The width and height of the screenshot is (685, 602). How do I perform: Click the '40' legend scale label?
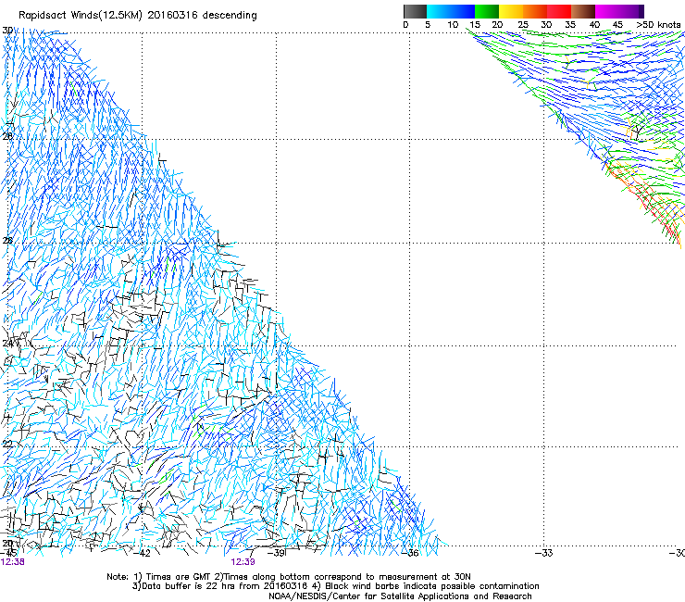594,25
